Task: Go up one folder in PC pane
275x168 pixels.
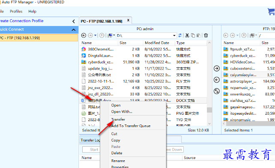Action: pos(102,35)
